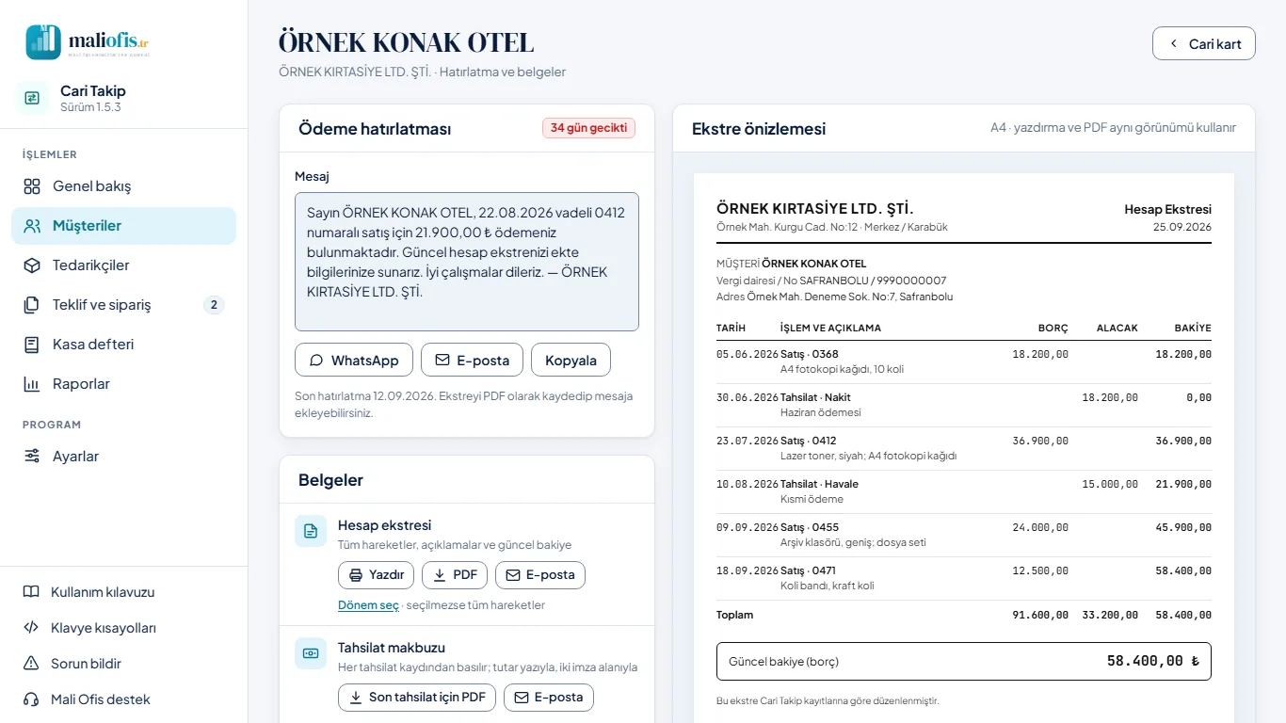1286x723 pixels.
Task: Click the Cari Takip app icon
Action: click(32, 98)
